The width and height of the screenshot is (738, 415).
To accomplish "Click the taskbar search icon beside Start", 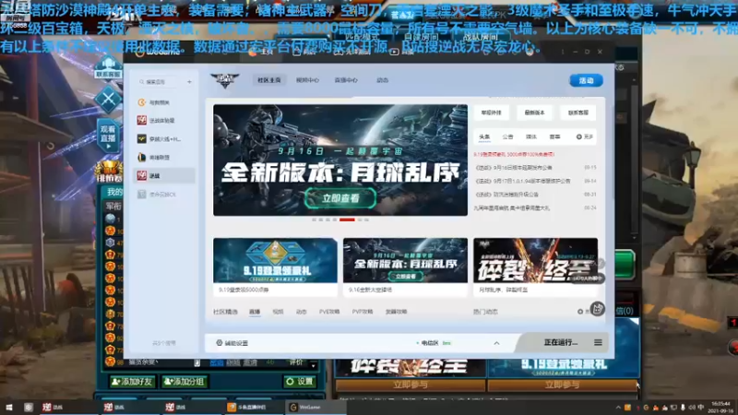I will point(29,407).
